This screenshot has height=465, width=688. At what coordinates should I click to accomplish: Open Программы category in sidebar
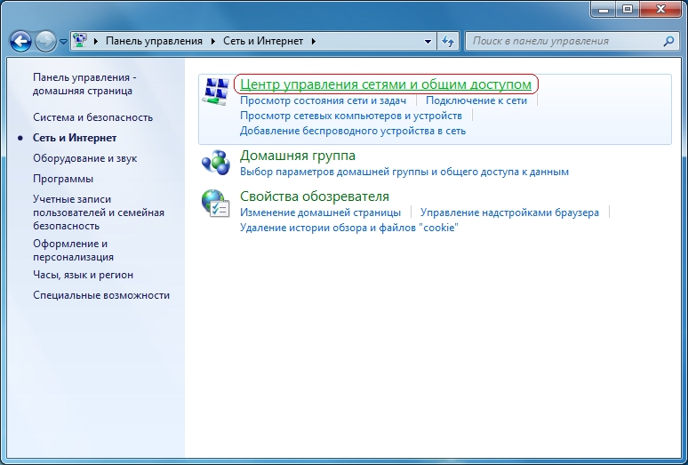63,179
